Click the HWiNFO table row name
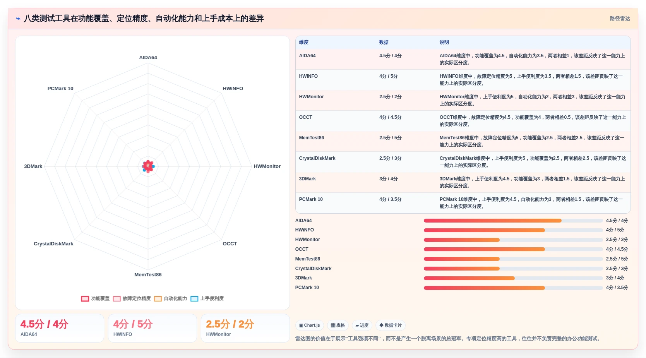 coord(308,76)
